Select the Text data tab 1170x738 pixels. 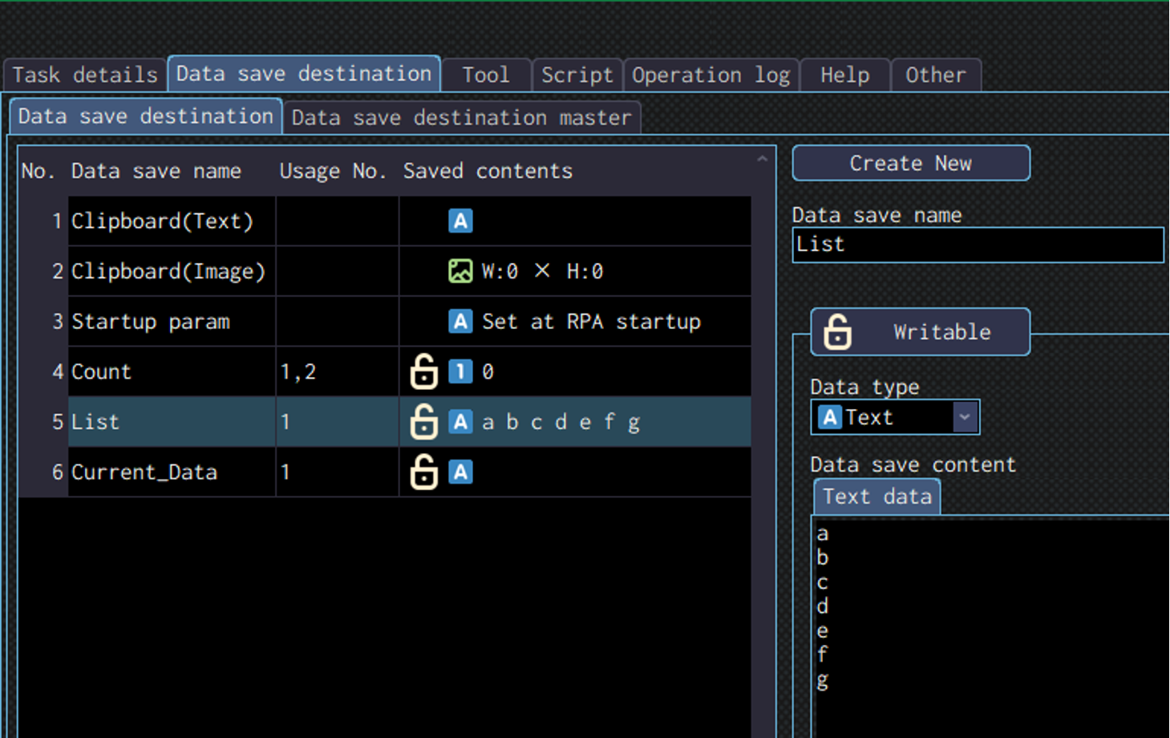(x=876, y=497)
